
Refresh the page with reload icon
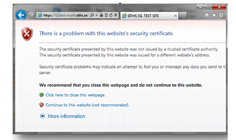point(111,15)
